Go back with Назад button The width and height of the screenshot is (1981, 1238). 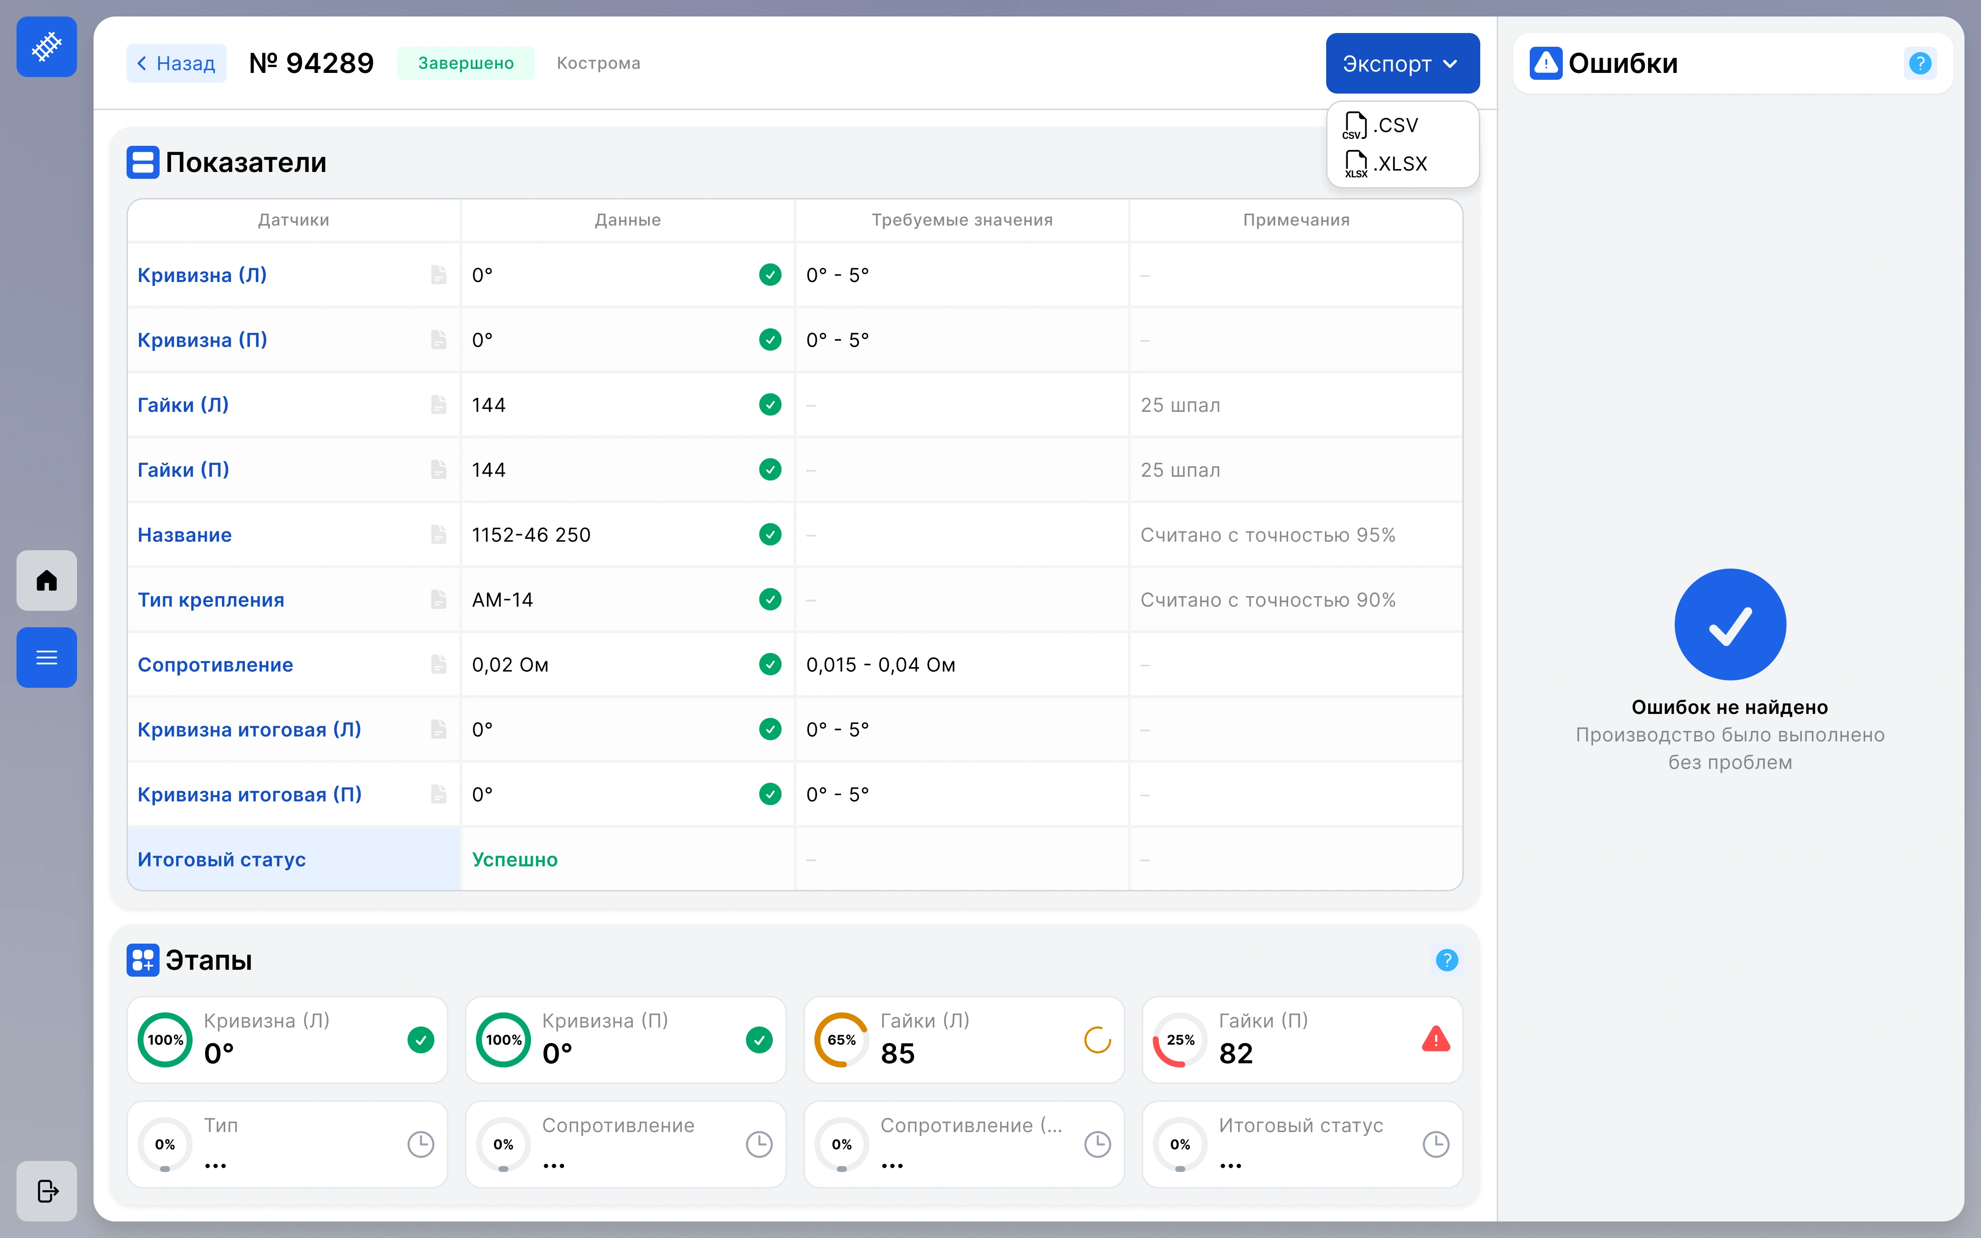point(176,63)
